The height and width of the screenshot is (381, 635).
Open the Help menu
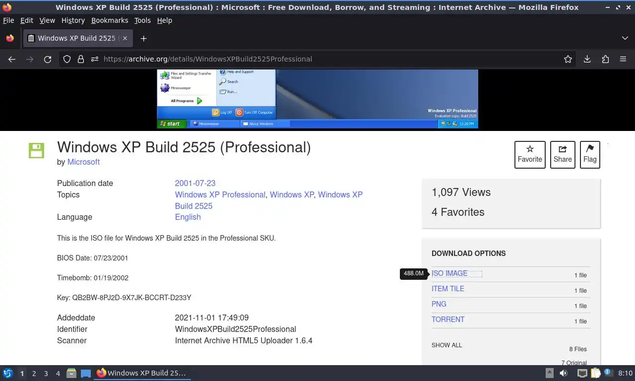click(x=164, y=20)
